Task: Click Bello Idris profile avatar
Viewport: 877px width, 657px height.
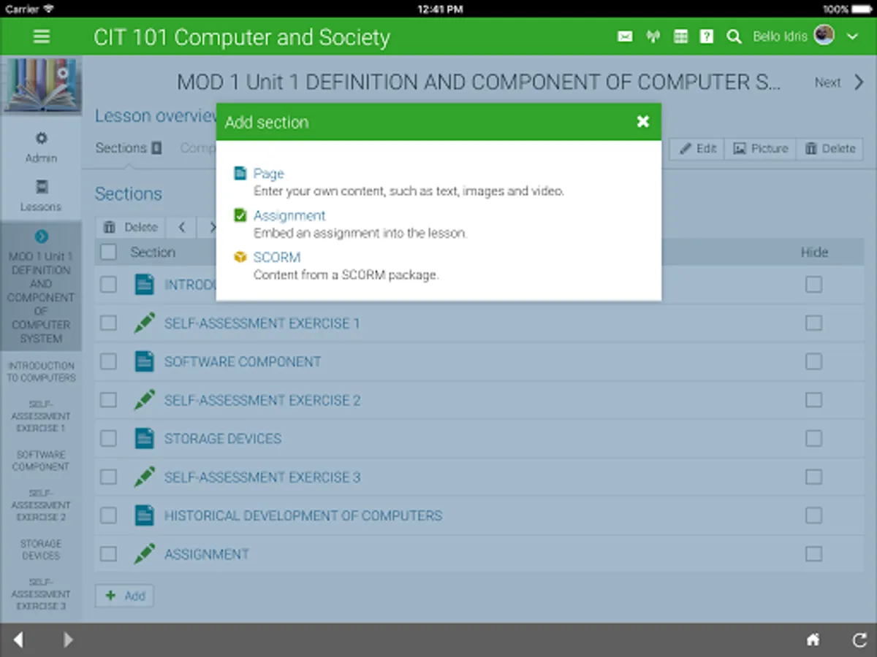Action: [x=824, y=35]
